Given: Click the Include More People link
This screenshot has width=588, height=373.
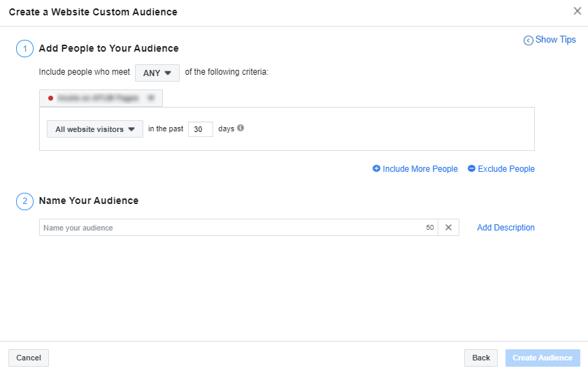Looking at the screenshot, I should point(420,169).
